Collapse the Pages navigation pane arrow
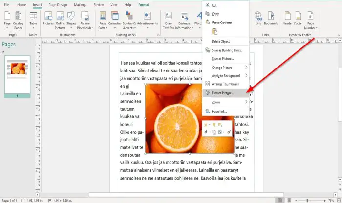Image resolution: width=342 pixels, height=203 pixels. coord(3,52)
